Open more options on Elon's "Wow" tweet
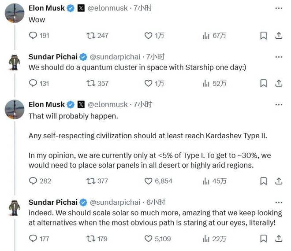The image size is (291, 251). 279,8
